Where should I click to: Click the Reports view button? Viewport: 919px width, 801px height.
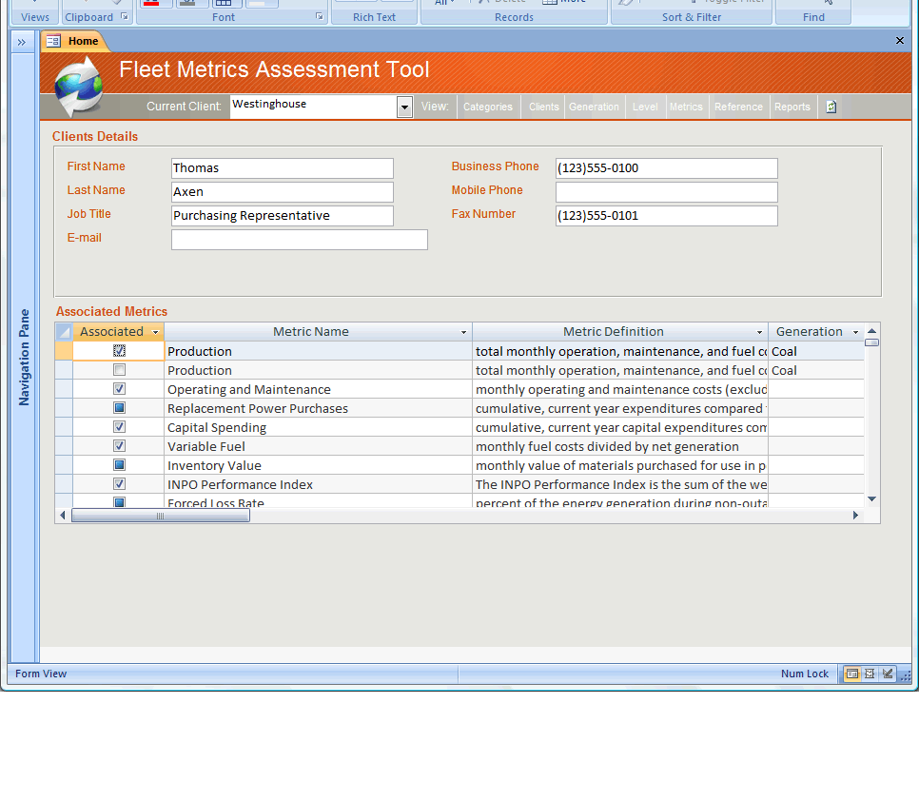792,107
